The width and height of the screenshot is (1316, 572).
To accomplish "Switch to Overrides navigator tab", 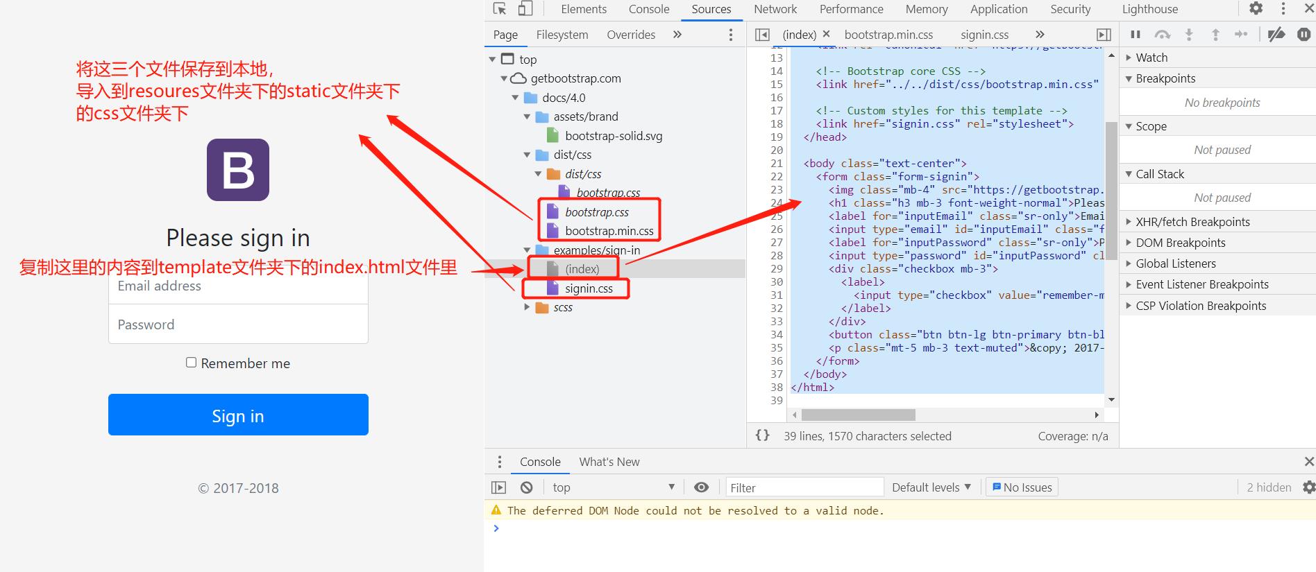I will pyautogui.click(x=631, y=35).
